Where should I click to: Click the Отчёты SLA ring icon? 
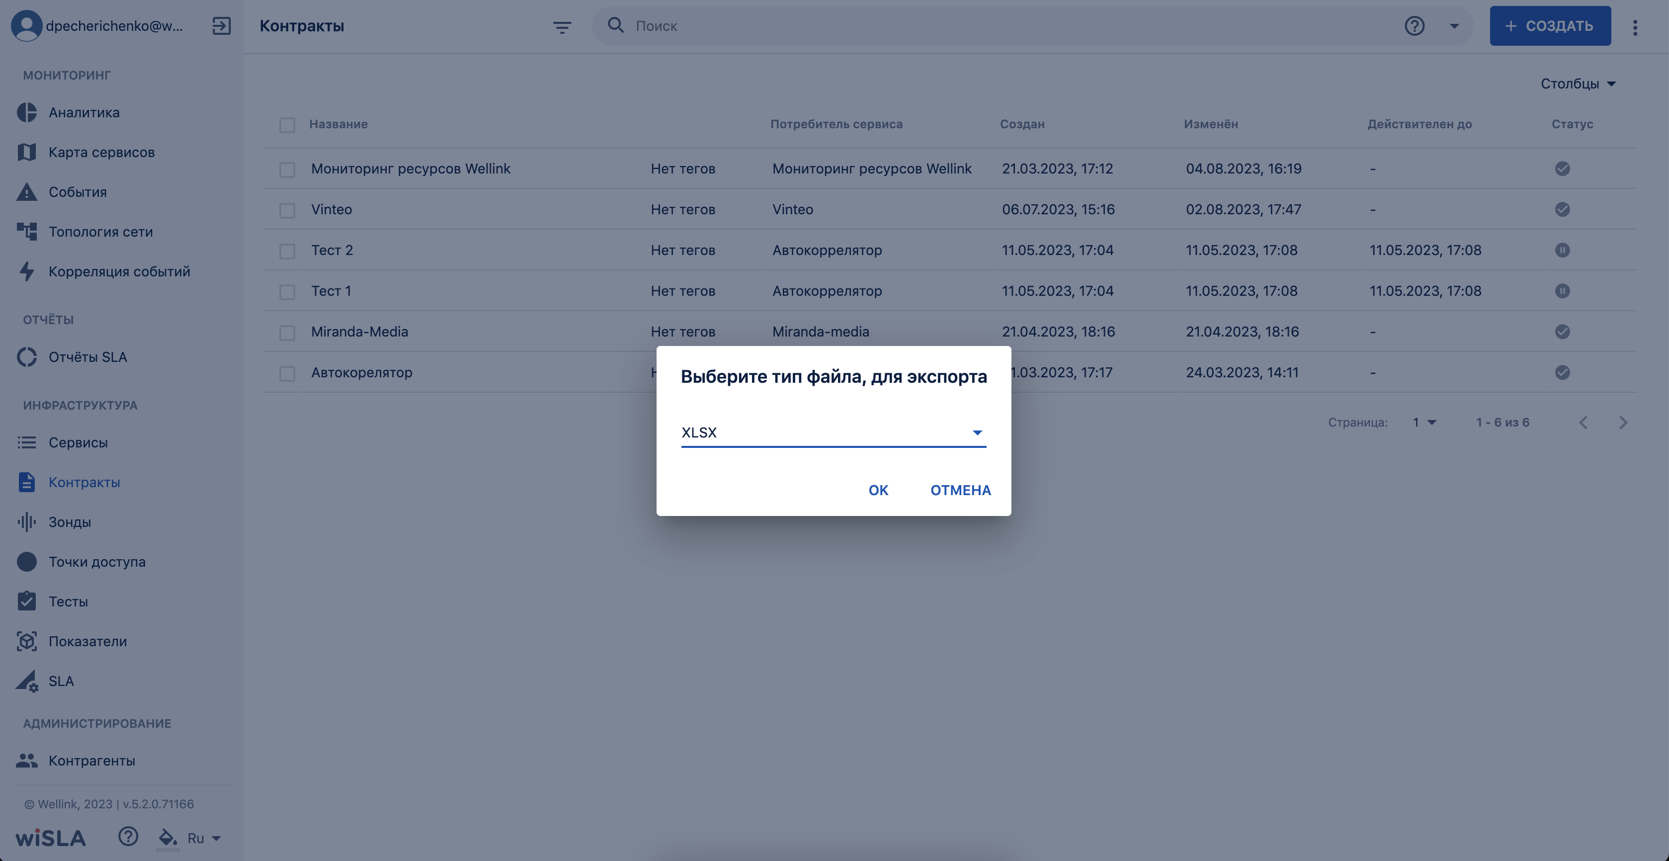[x=26, y=357]
